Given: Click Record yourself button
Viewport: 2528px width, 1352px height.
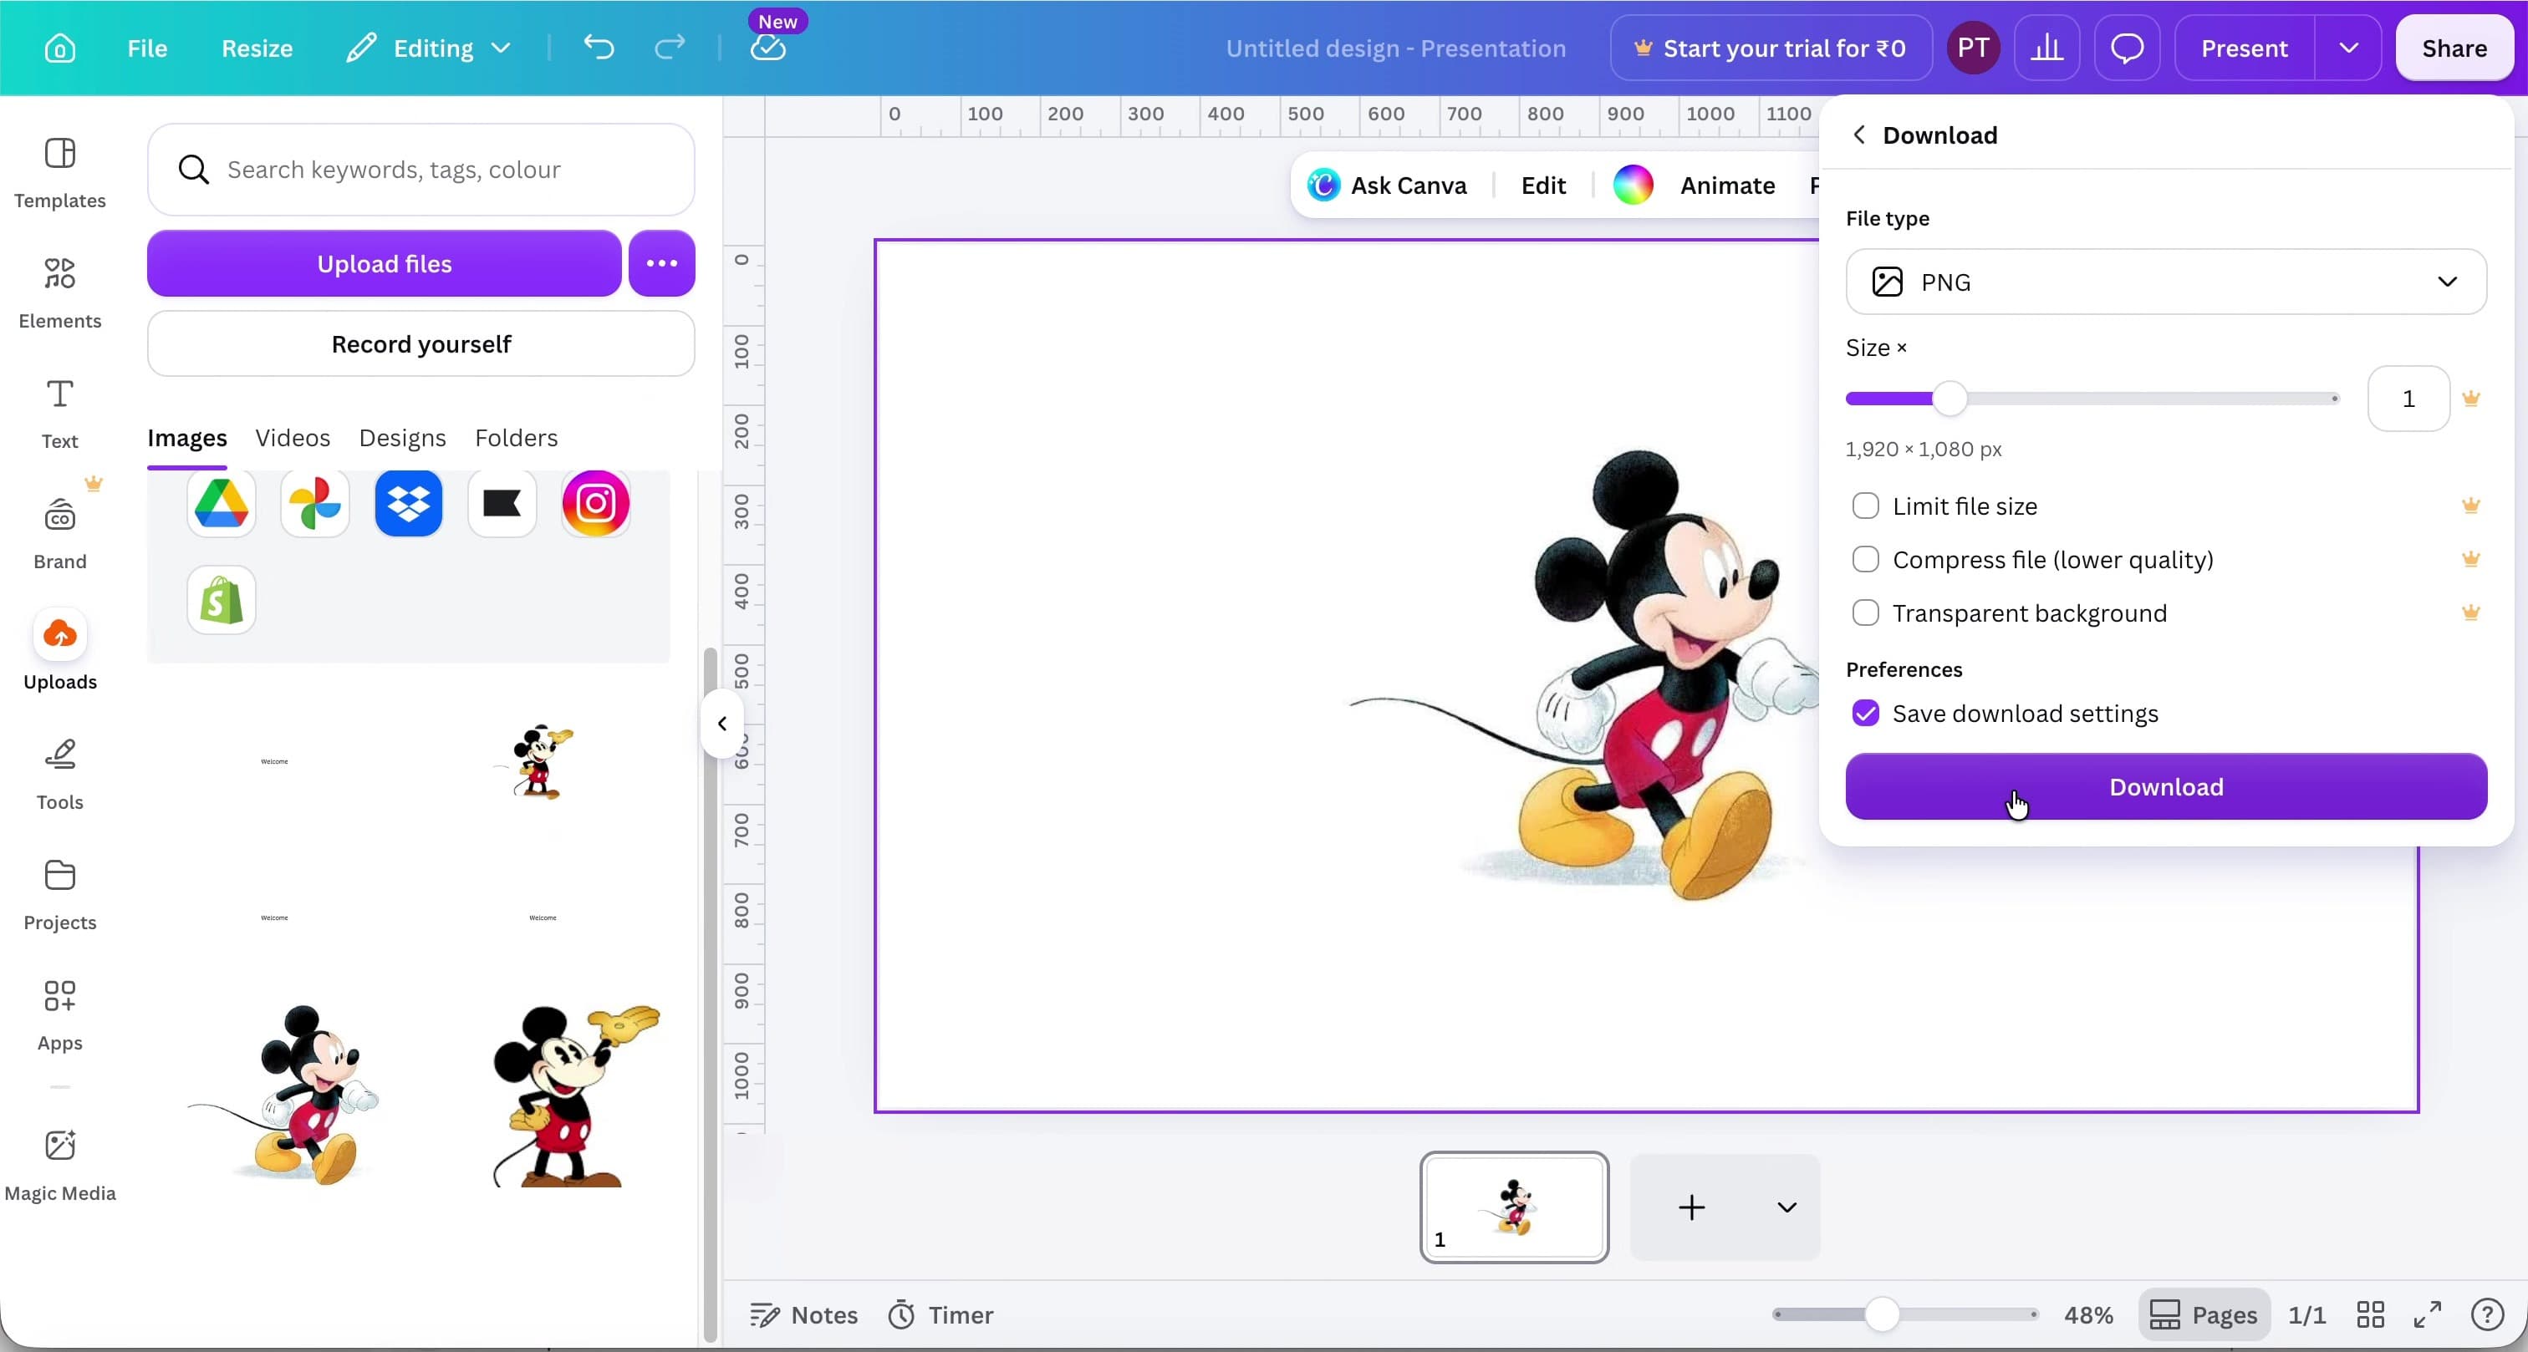Looking at the screenshot, I should tap(421, 343).
